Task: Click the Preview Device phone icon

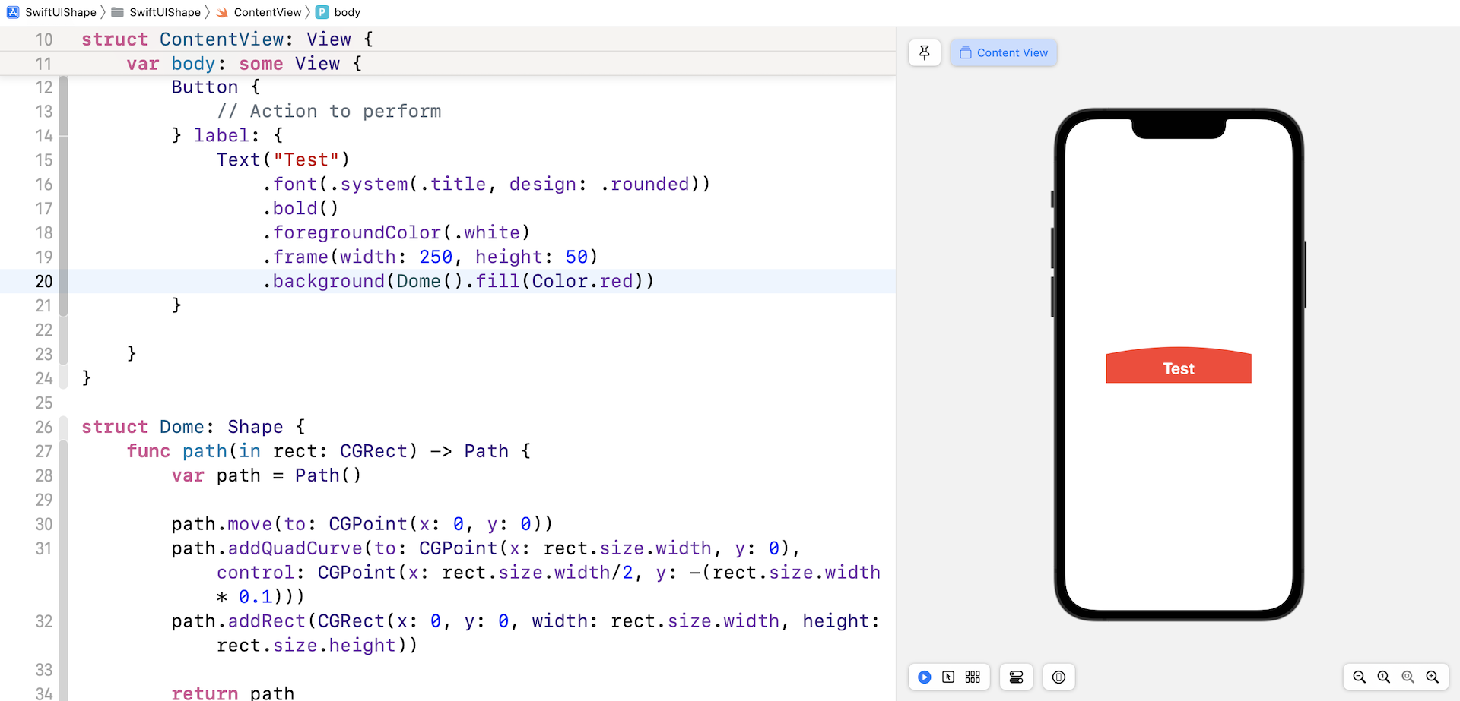Action: click(1058, 677)
